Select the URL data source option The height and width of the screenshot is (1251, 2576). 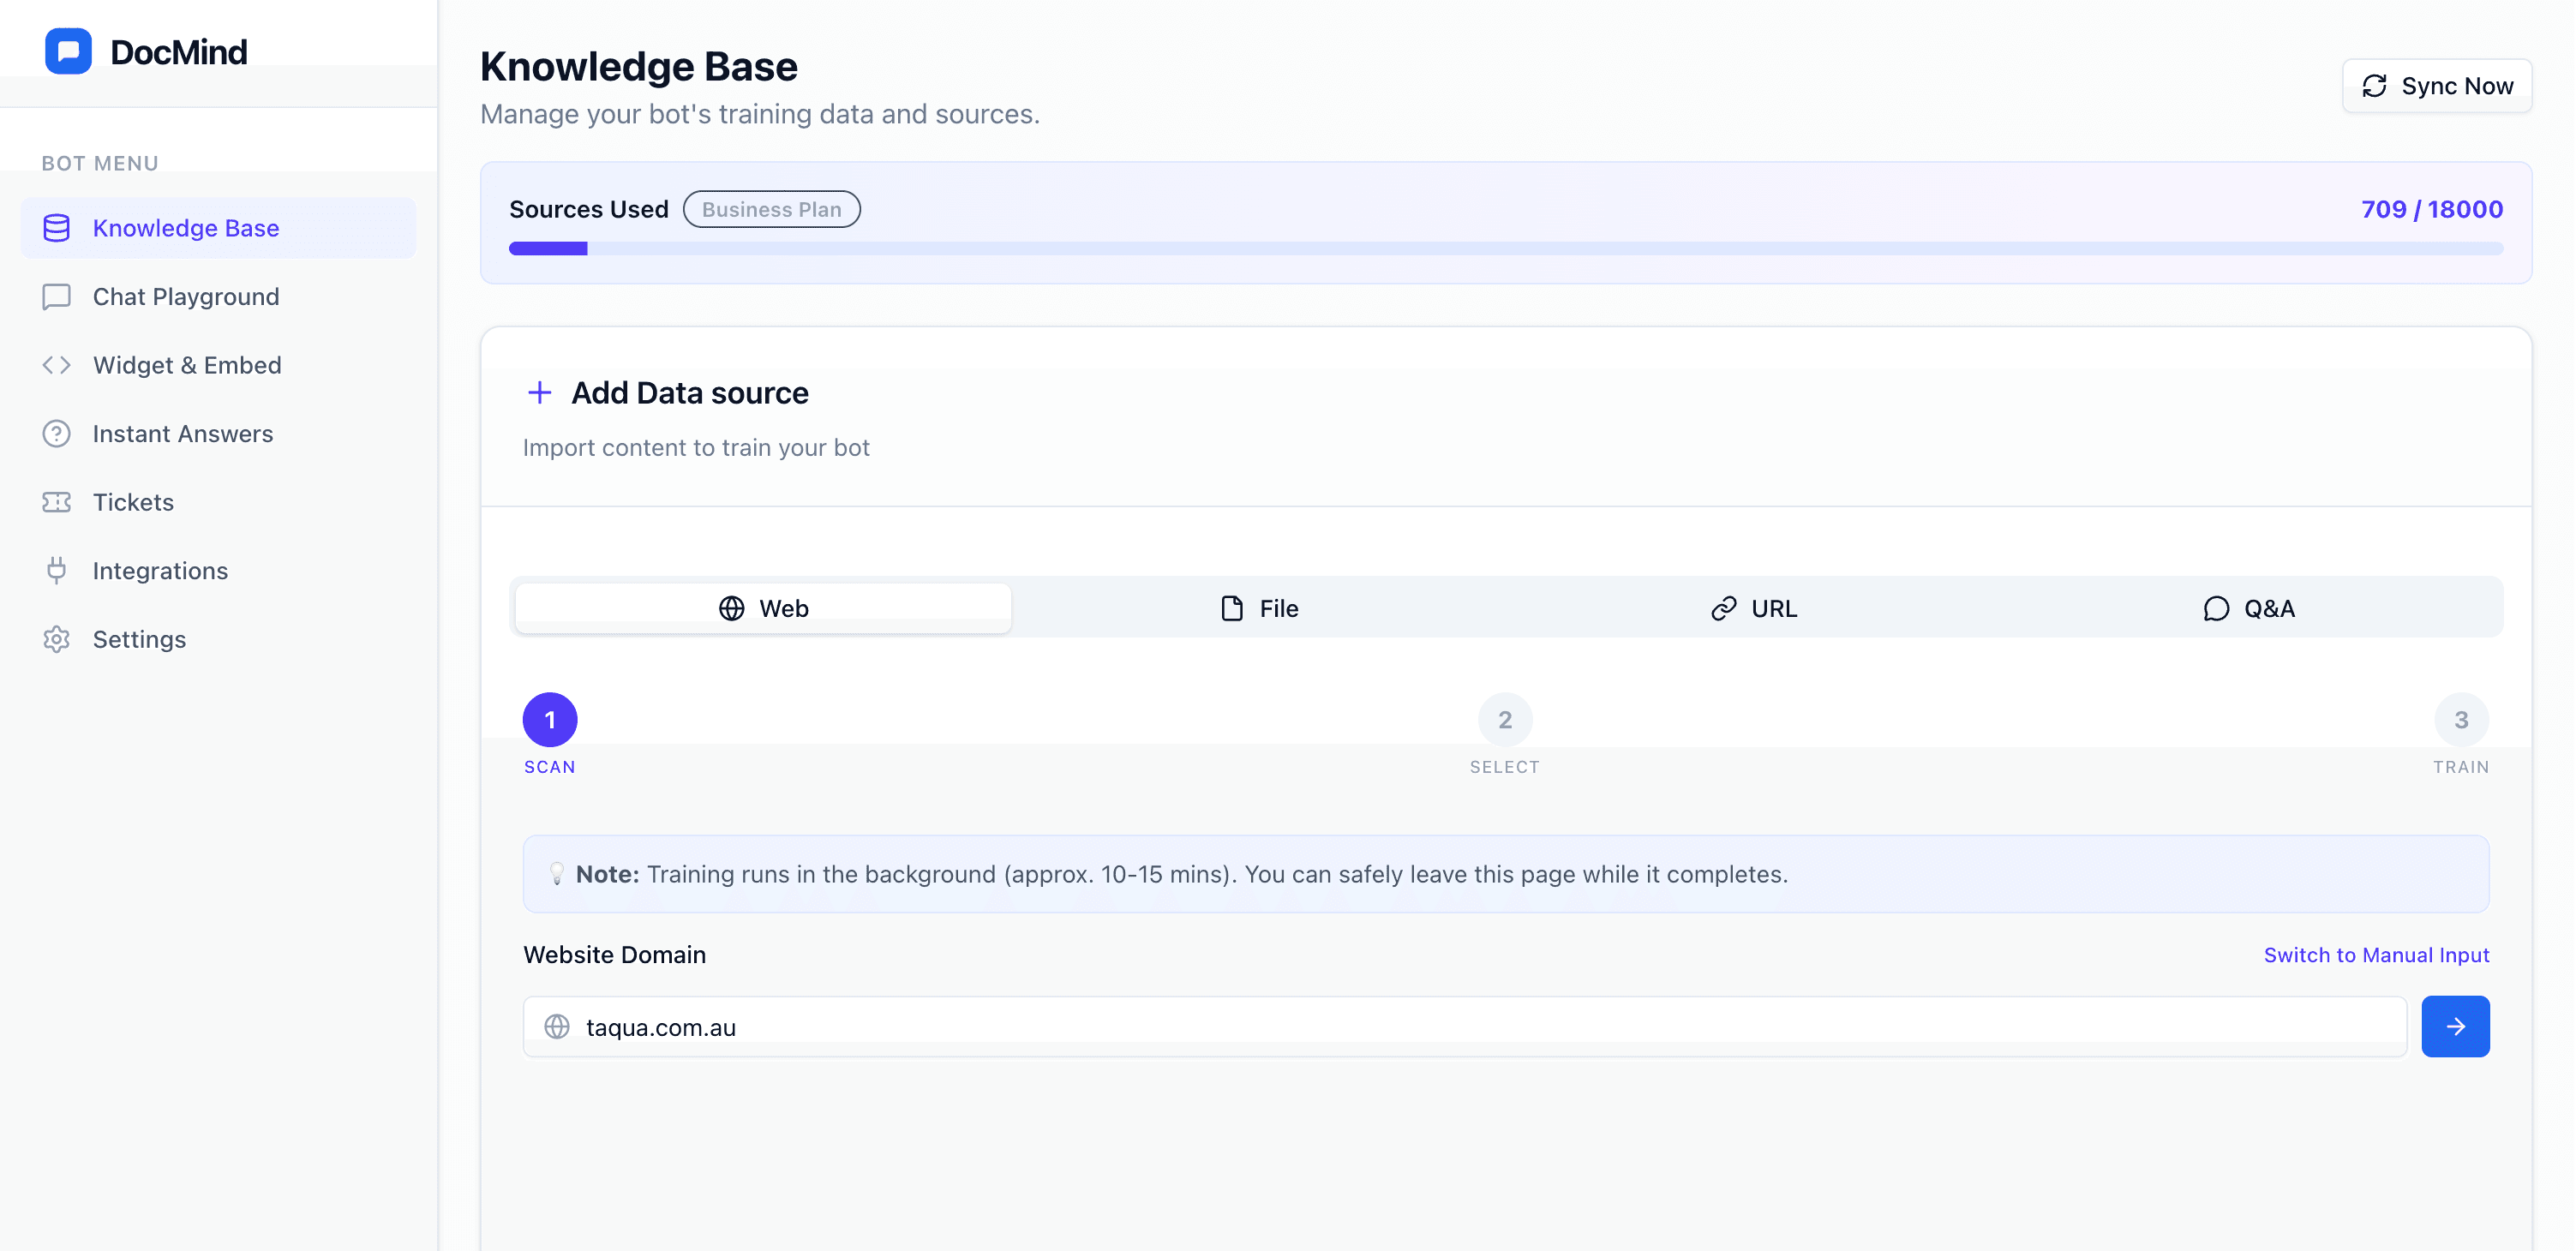pos(1755,607)
